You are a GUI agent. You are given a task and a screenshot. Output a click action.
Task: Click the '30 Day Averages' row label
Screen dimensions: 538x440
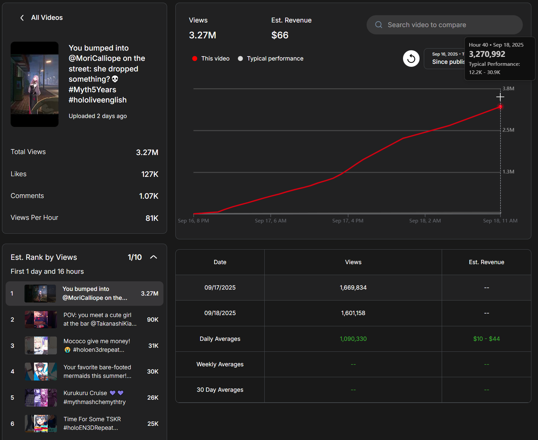pos(220,390)
